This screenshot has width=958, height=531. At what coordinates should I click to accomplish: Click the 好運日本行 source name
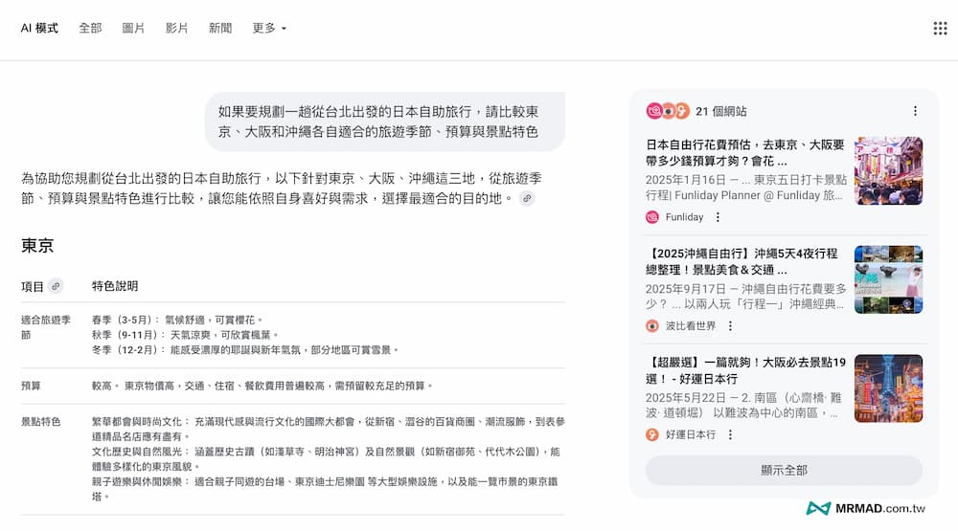pos(691,435)
